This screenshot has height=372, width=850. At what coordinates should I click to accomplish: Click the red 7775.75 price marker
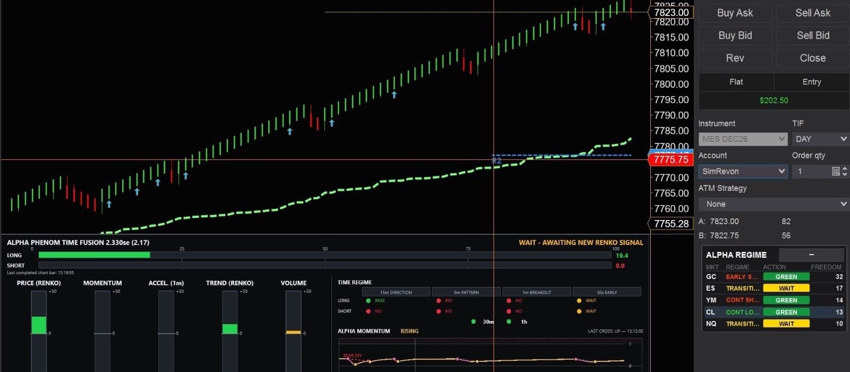click(671, 159)
